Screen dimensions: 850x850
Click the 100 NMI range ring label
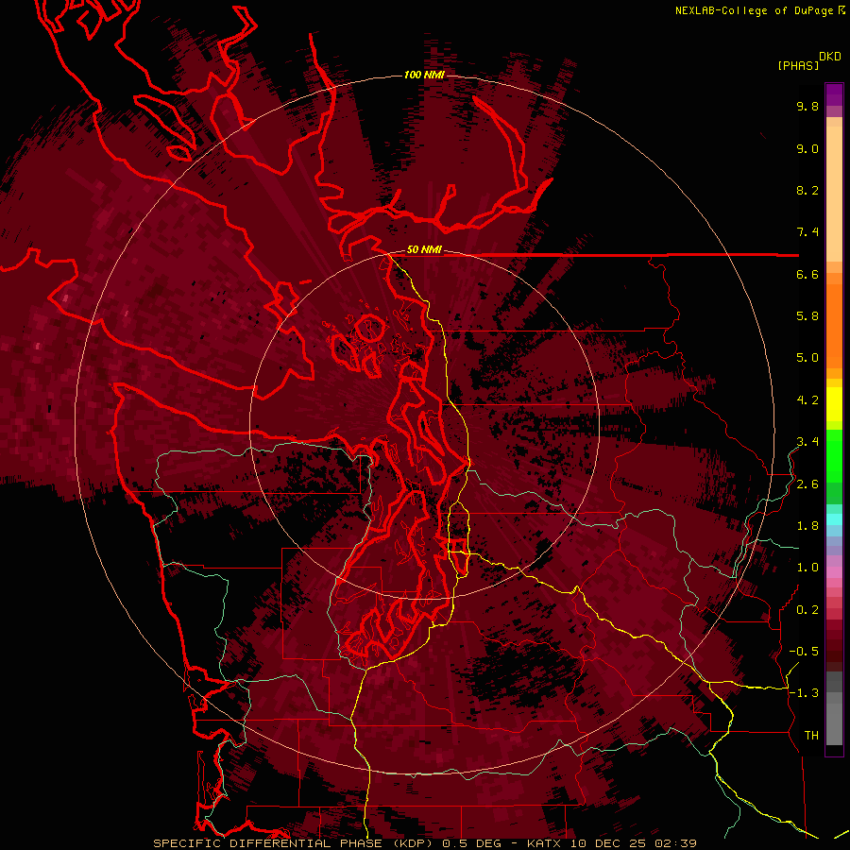(424, 75)
